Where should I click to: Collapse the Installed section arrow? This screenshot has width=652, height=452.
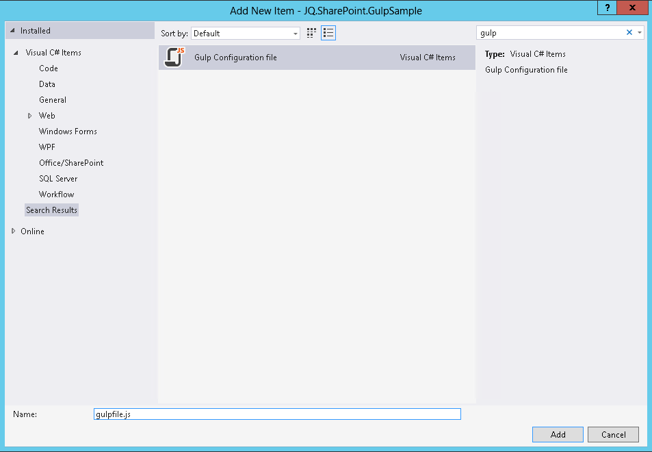coord(12,30)
